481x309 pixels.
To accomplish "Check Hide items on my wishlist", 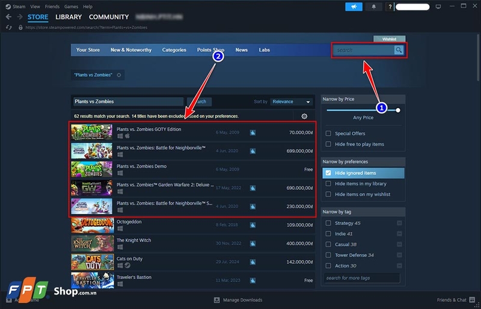I will [328, 194].
